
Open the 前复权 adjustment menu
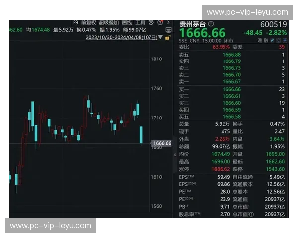[x=88, y=23]
